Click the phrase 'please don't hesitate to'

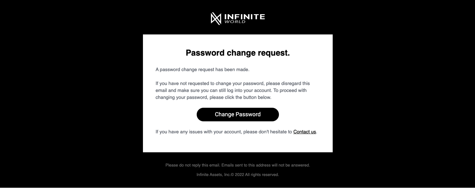pyautogui.click(x=268, y=132)
